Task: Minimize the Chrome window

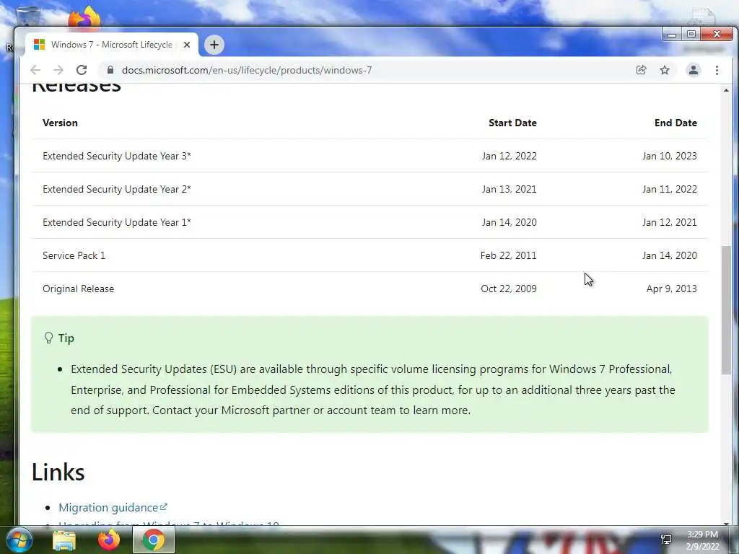Action: coord(672,35)
